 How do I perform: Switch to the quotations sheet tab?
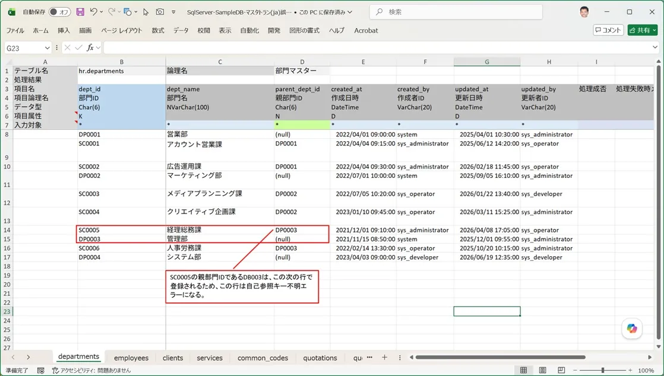point(320,358)
